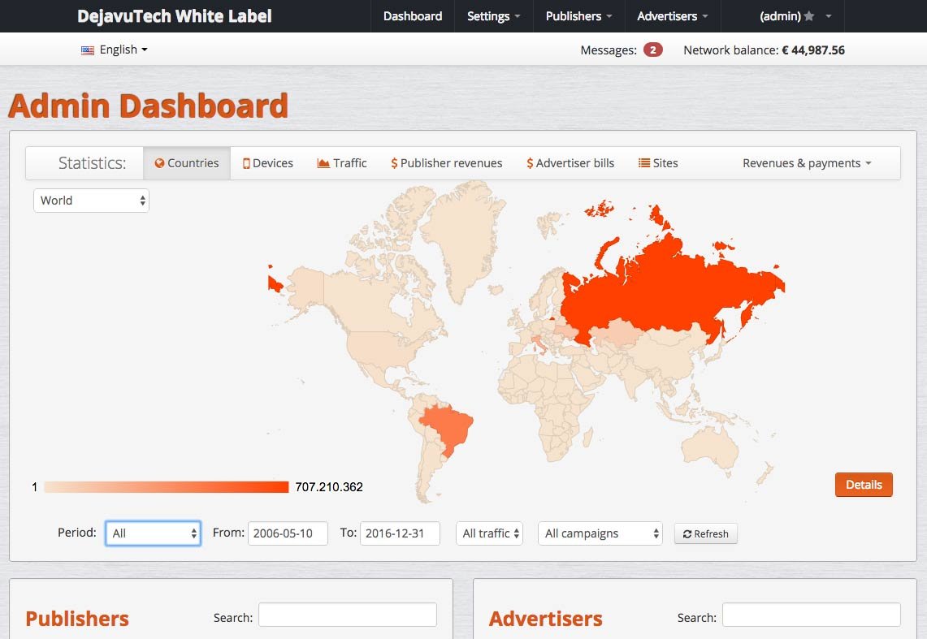Open the English language selector
The height and width of the screenshot is (639, 927).
(x=115, y=50)
